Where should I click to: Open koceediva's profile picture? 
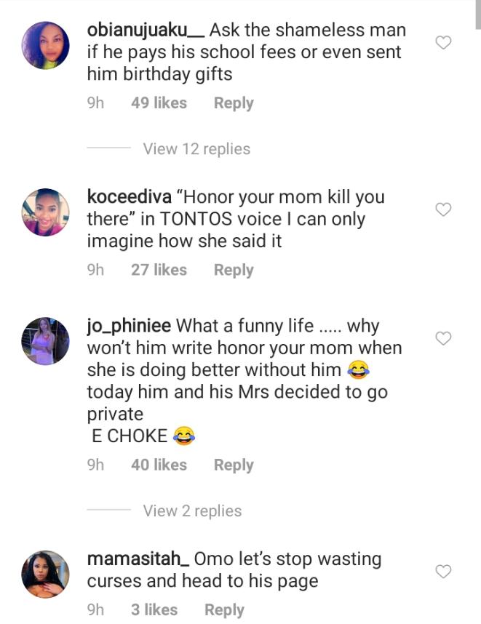click(46, 212)
